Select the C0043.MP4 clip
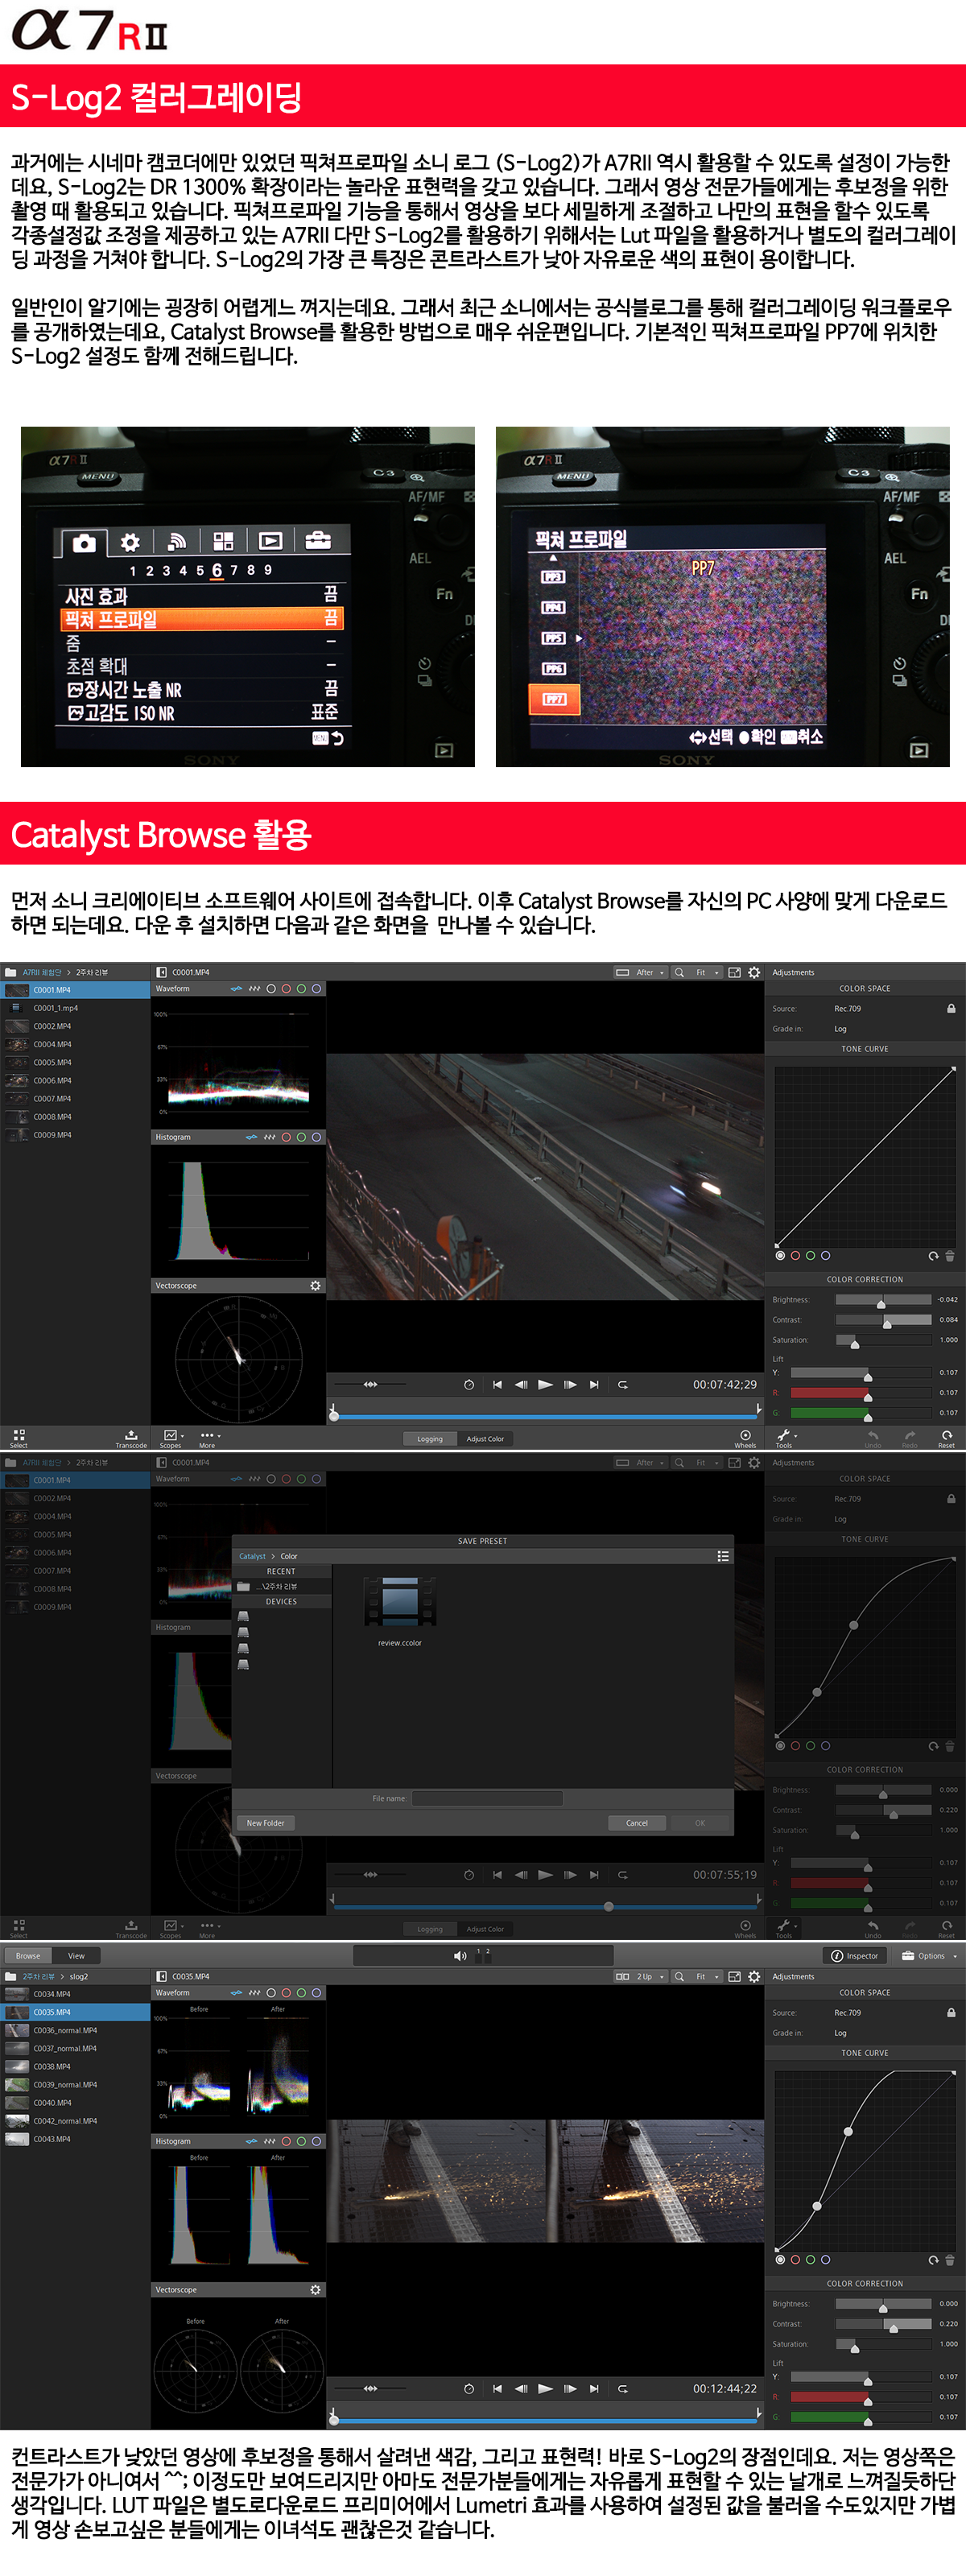The height and width of the screenshot is (2576, 966). click(x=75, y=2139)
